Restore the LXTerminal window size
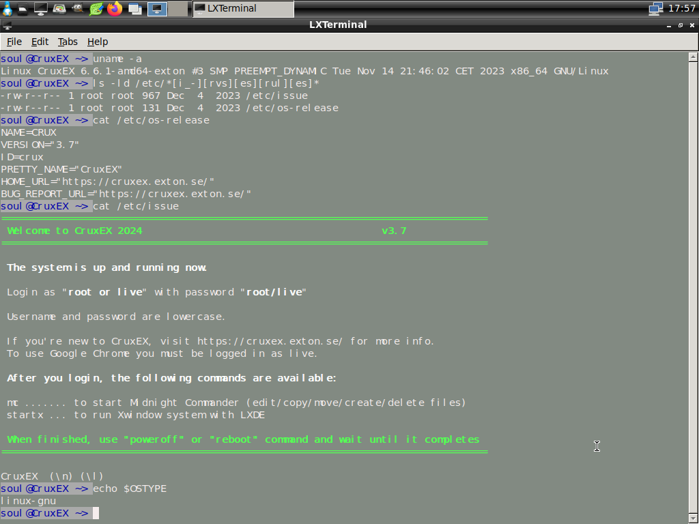Viewport: 699px width, 524px height. point(681,25)
